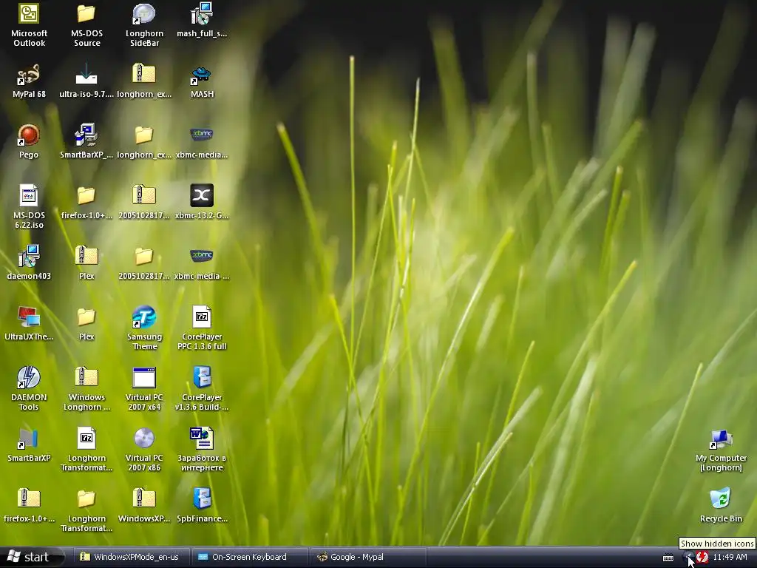Select the Plex zip archive icon
The image size is (757, 568).
[x=86, y=263]
